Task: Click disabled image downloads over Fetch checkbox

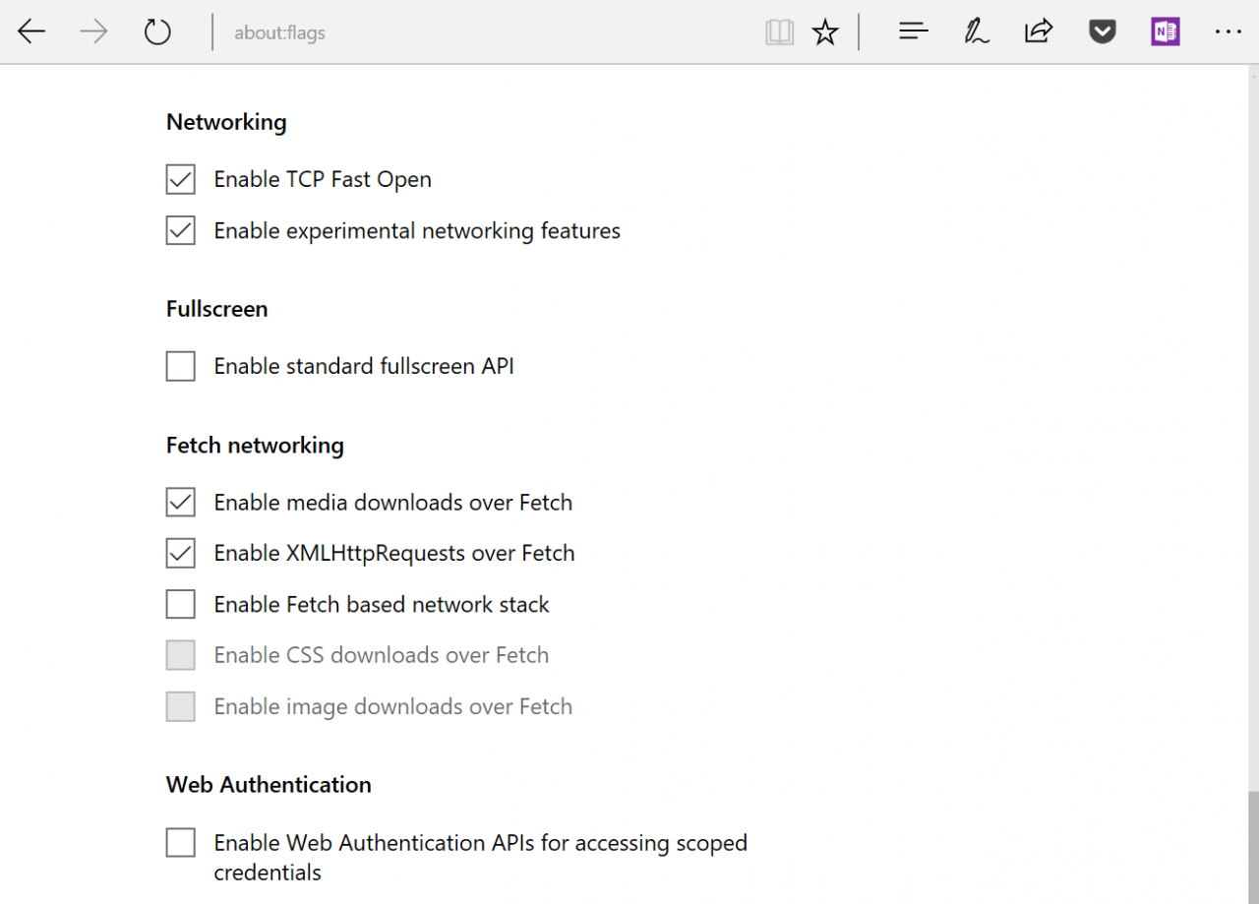Action: point(180,706)
